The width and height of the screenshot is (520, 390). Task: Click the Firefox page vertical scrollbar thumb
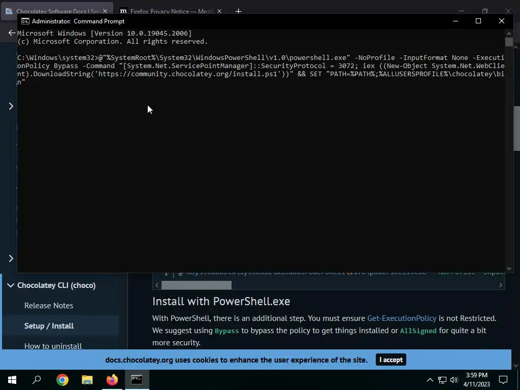pyautogui.click(x=516, y=128)
